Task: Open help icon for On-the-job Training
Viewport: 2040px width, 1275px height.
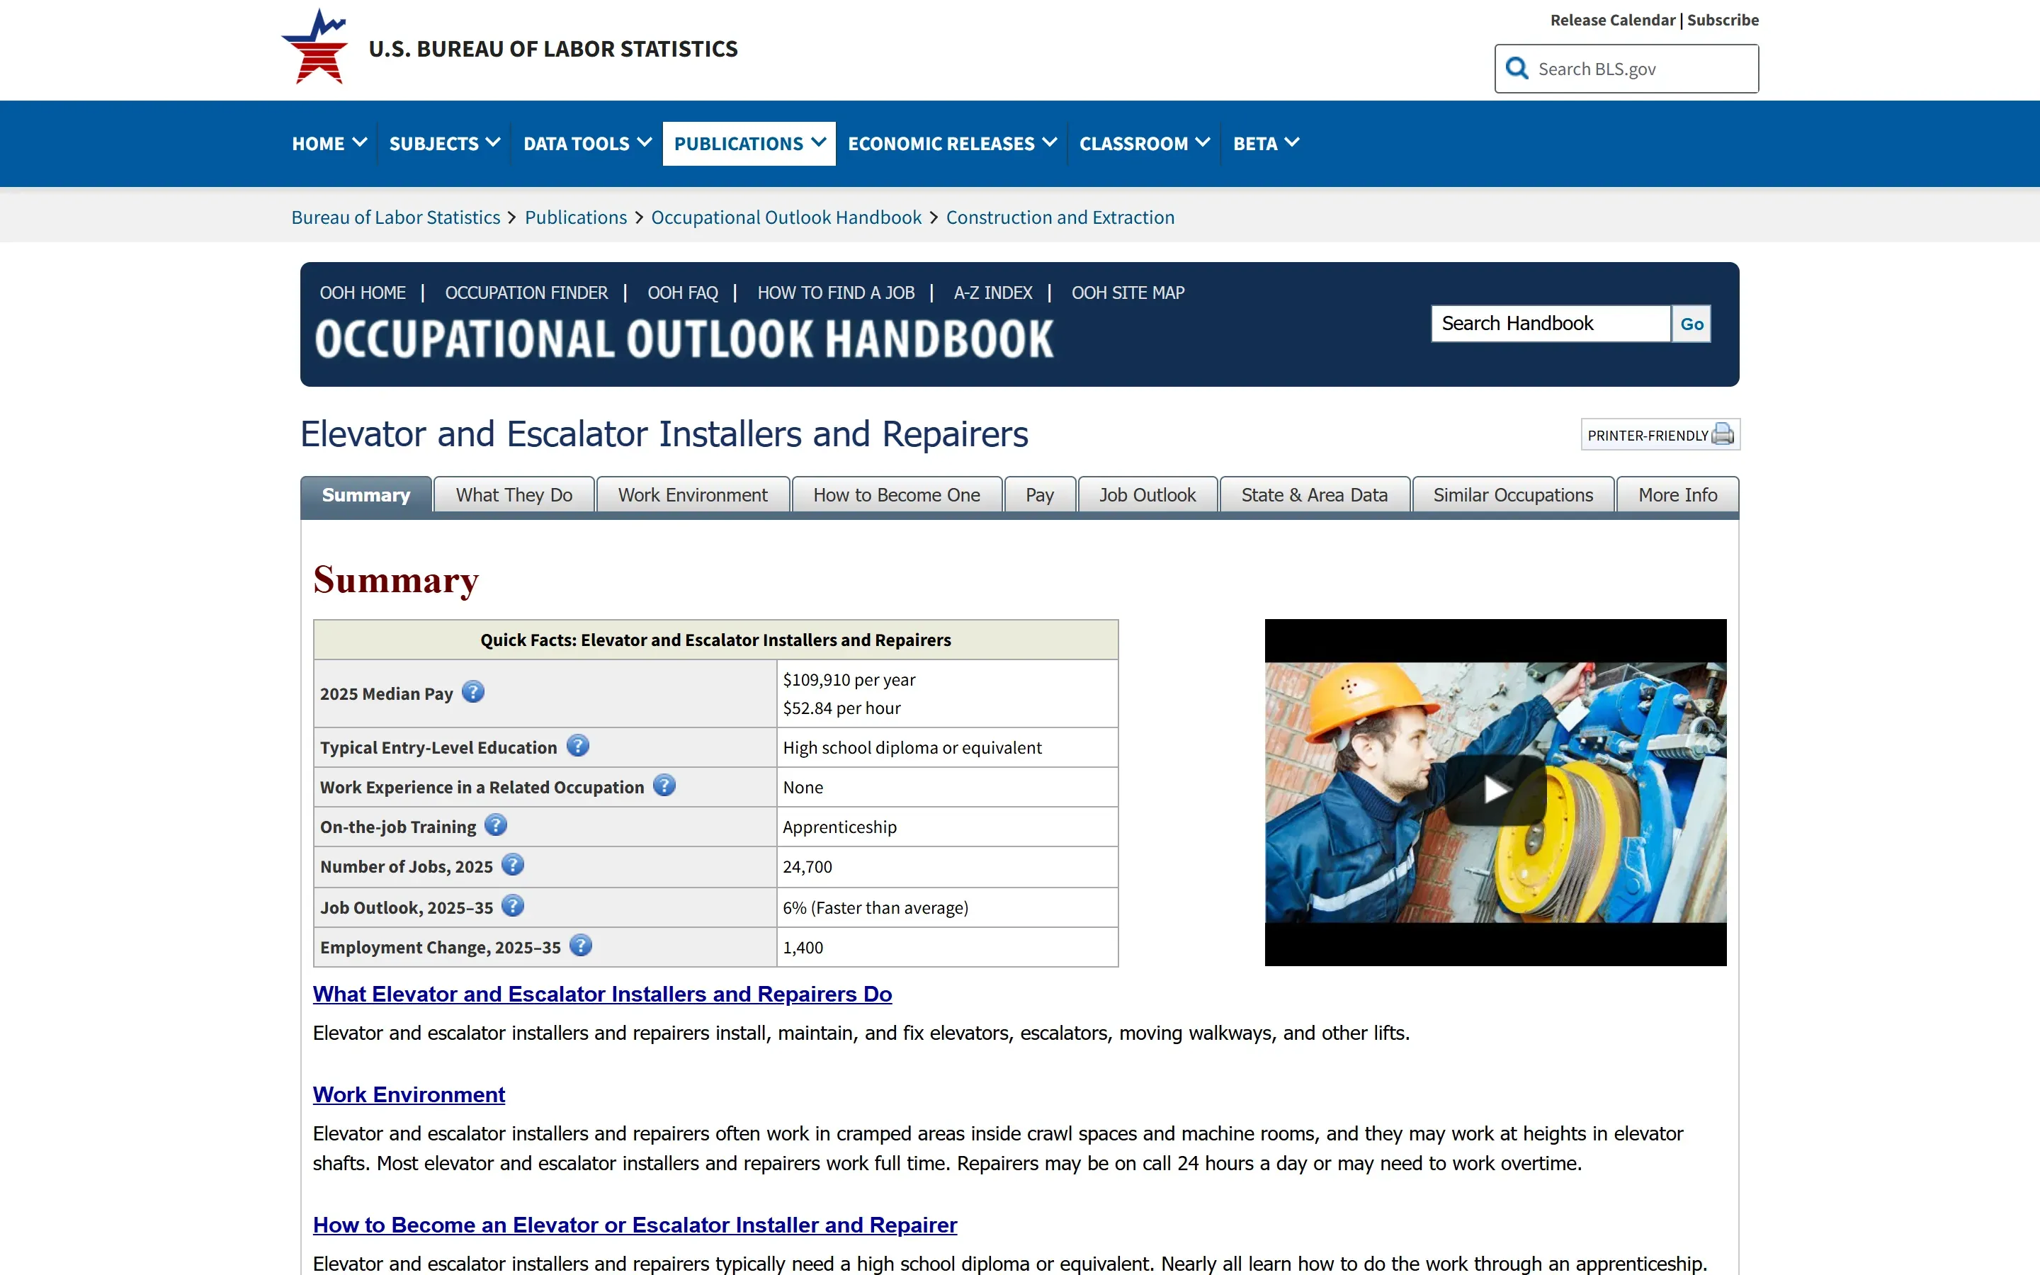Action: [496, 825]
